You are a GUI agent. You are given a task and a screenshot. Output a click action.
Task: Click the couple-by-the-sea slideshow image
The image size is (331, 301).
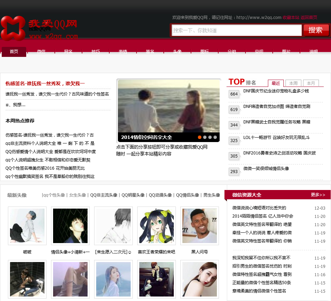pyautogui.click(x=169, y=106)
